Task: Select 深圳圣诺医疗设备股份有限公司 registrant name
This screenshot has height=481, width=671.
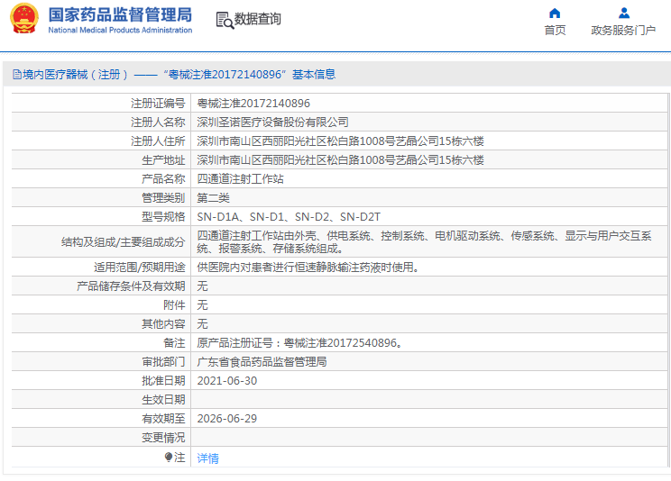Action: tap(272, 123)
